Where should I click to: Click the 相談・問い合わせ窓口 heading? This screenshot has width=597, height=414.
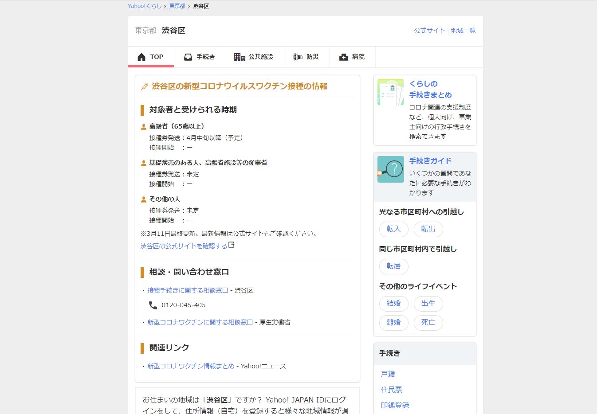[189, 272]
